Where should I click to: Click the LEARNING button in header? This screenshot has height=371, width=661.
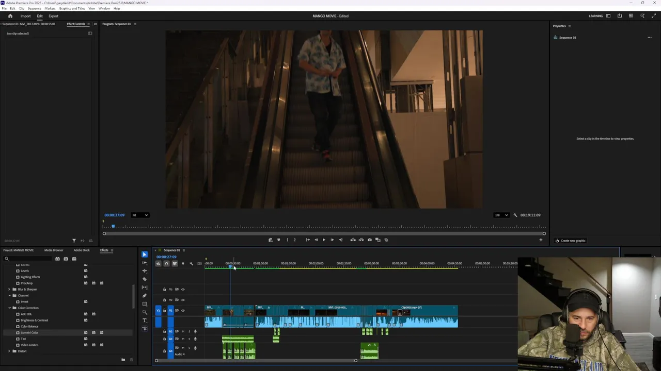[x=595, y=16]
